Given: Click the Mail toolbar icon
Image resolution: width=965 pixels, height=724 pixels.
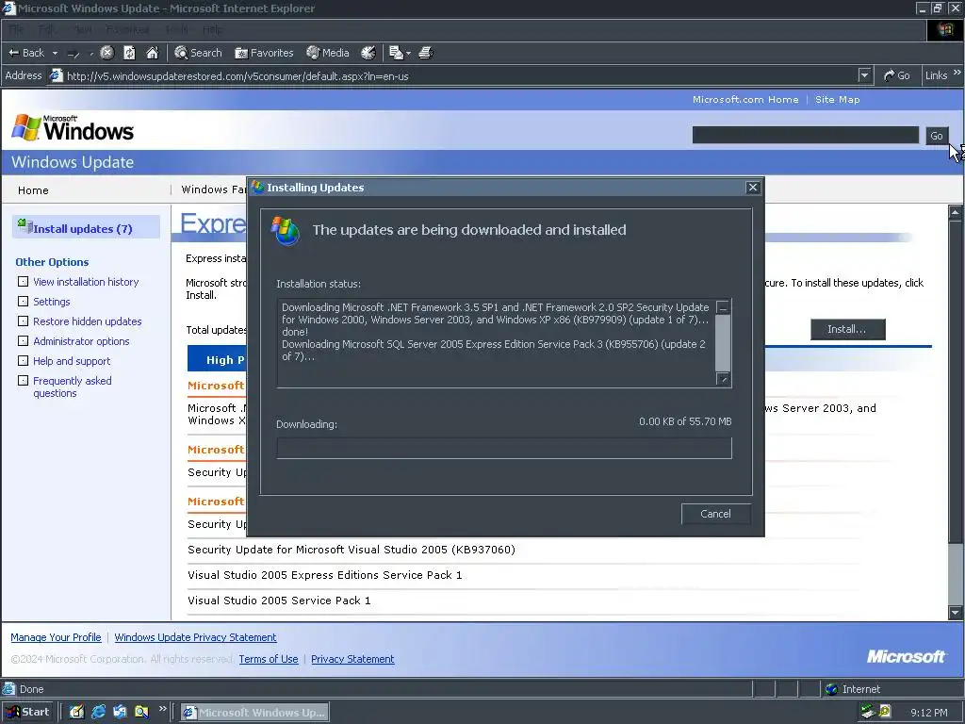Looking at the screenshot, I should point(397,53).
